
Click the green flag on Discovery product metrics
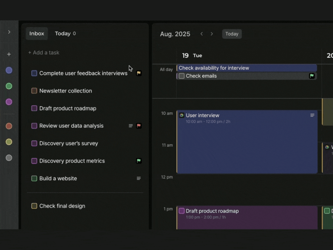pyautogui.click(x=139, y=161)
